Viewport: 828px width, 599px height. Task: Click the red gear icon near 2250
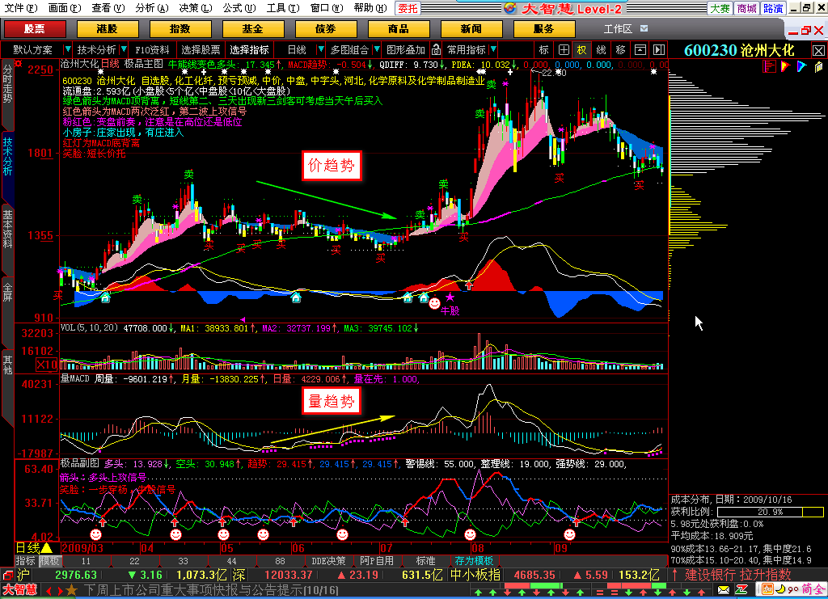click(19, 64)
